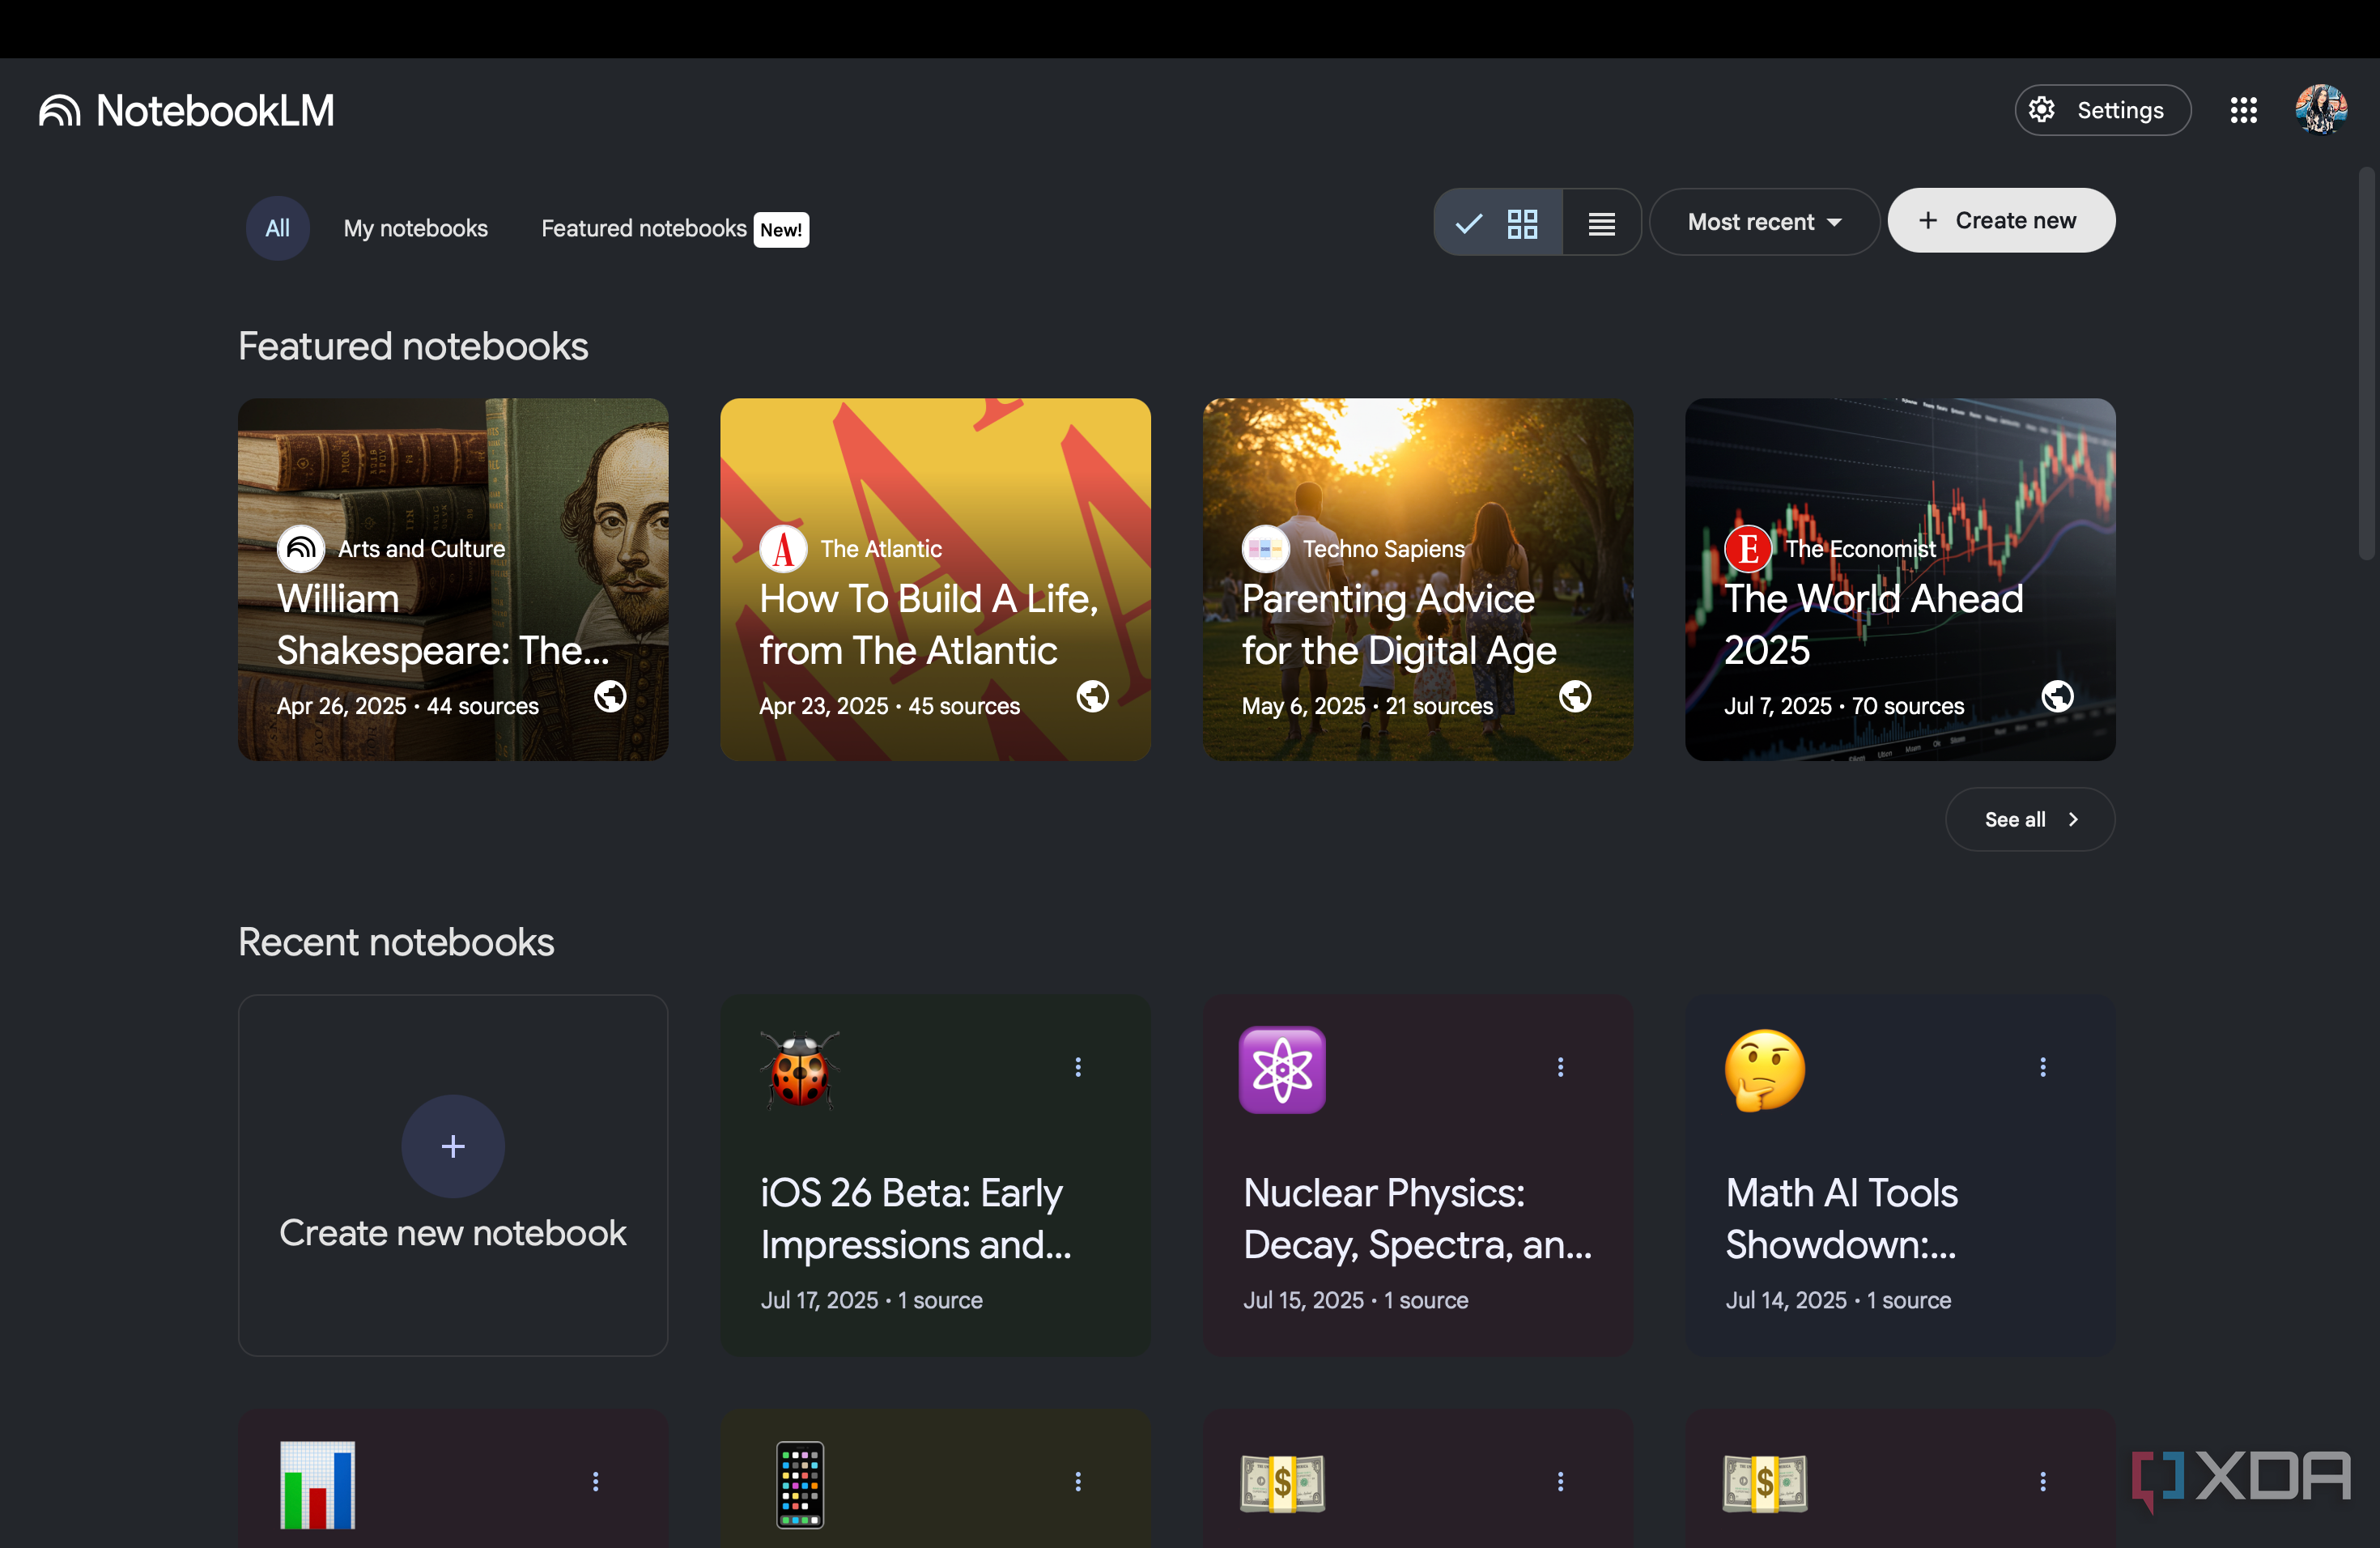2380x1548 pixels.
Task: Open options menu for Math AI Tools notebook
Action: pos(2043,1067)
